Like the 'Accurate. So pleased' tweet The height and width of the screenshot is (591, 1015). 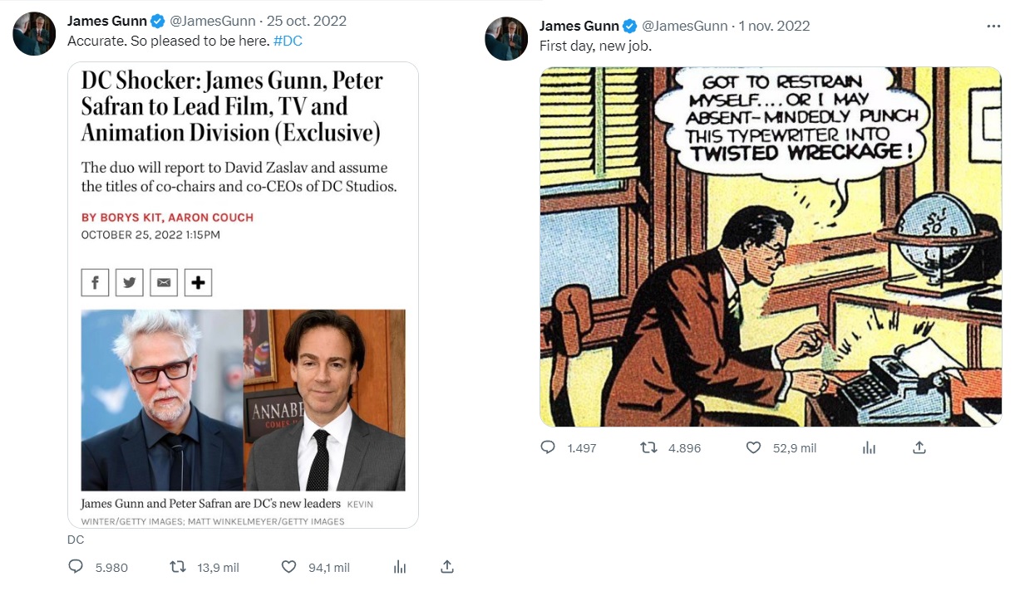point(288,567)
